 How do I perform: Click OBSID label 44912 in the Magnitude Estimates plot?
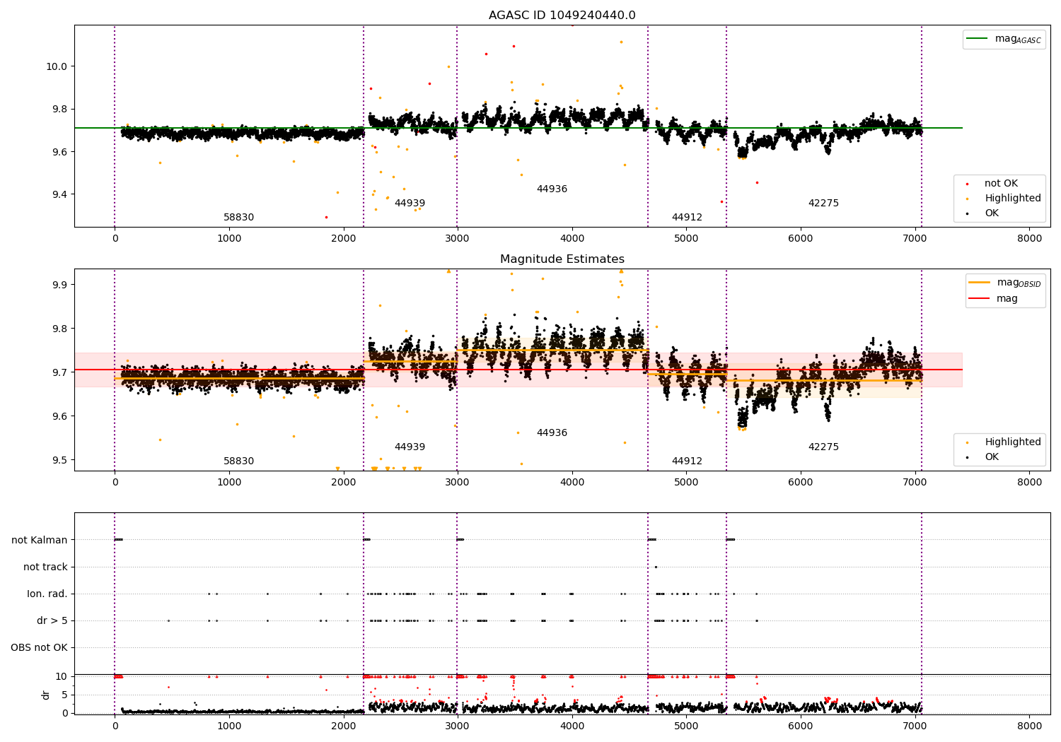tap(687, 461)
